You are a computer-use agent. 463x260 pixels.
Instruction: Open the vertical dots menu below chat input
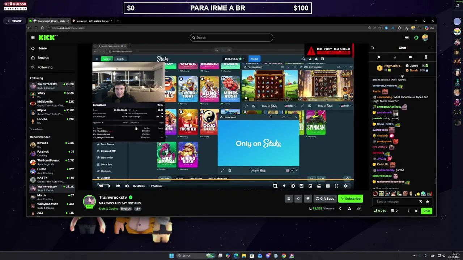408,211
